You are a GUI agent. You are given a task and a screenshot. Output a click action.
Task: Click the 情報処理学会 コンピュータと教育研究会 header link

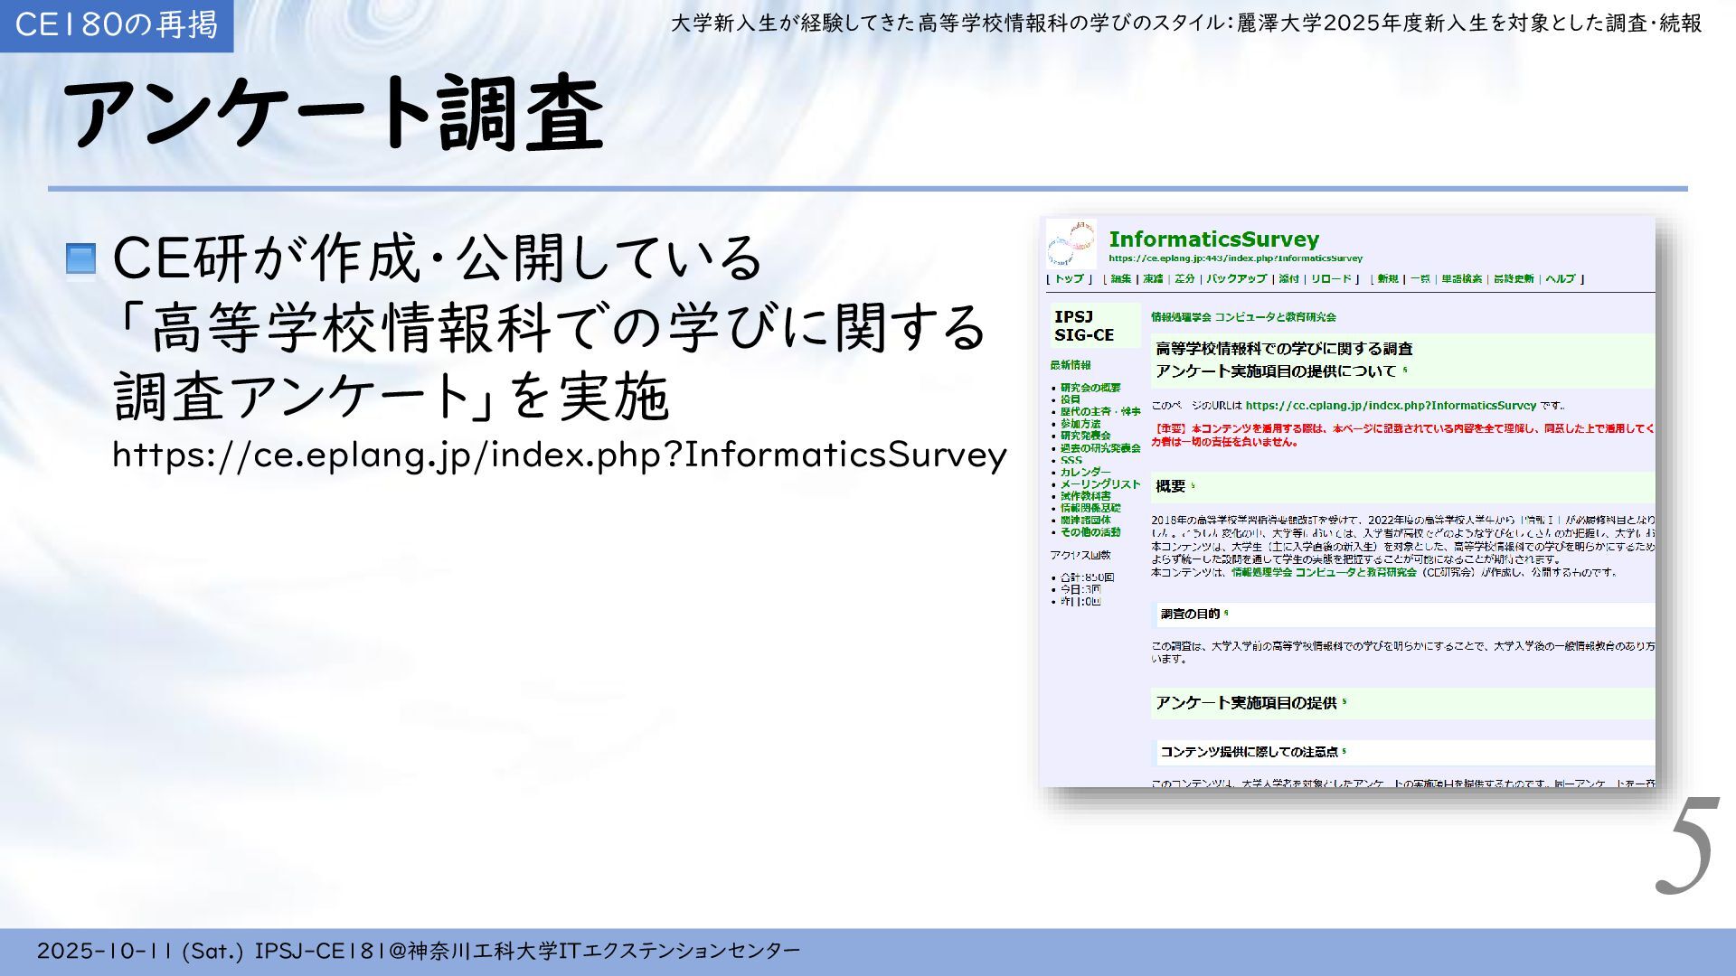(x=1243, y=317)
